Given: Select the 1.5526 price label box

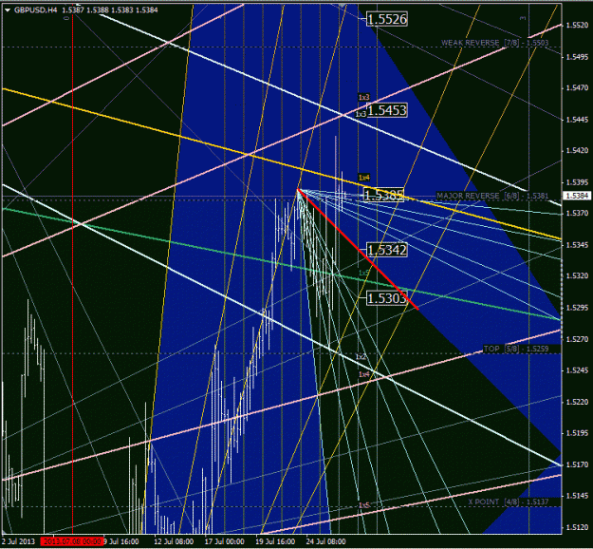Looking at the screenshot, I should (x=387, y=19).
